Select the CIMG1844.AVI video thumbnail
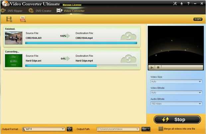Screen dimensions: 206x134 14,38
